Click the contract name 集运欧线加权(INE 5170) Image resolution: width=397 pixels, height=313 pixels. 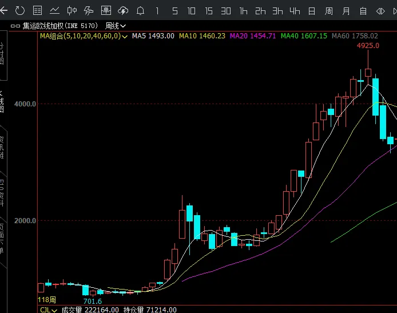[x=60, y=26]
